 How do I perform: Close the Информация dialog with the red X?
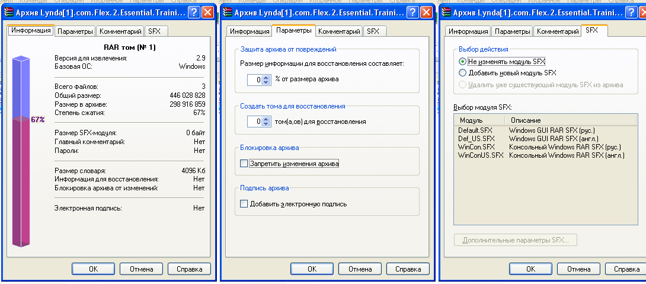click(207, 12)
